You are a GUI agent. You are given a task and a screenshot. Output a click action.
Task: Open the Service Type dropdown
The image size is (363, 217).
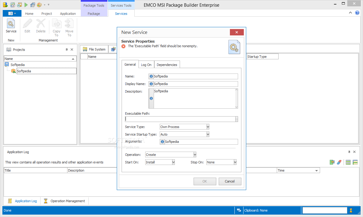[x=208, y=127]
